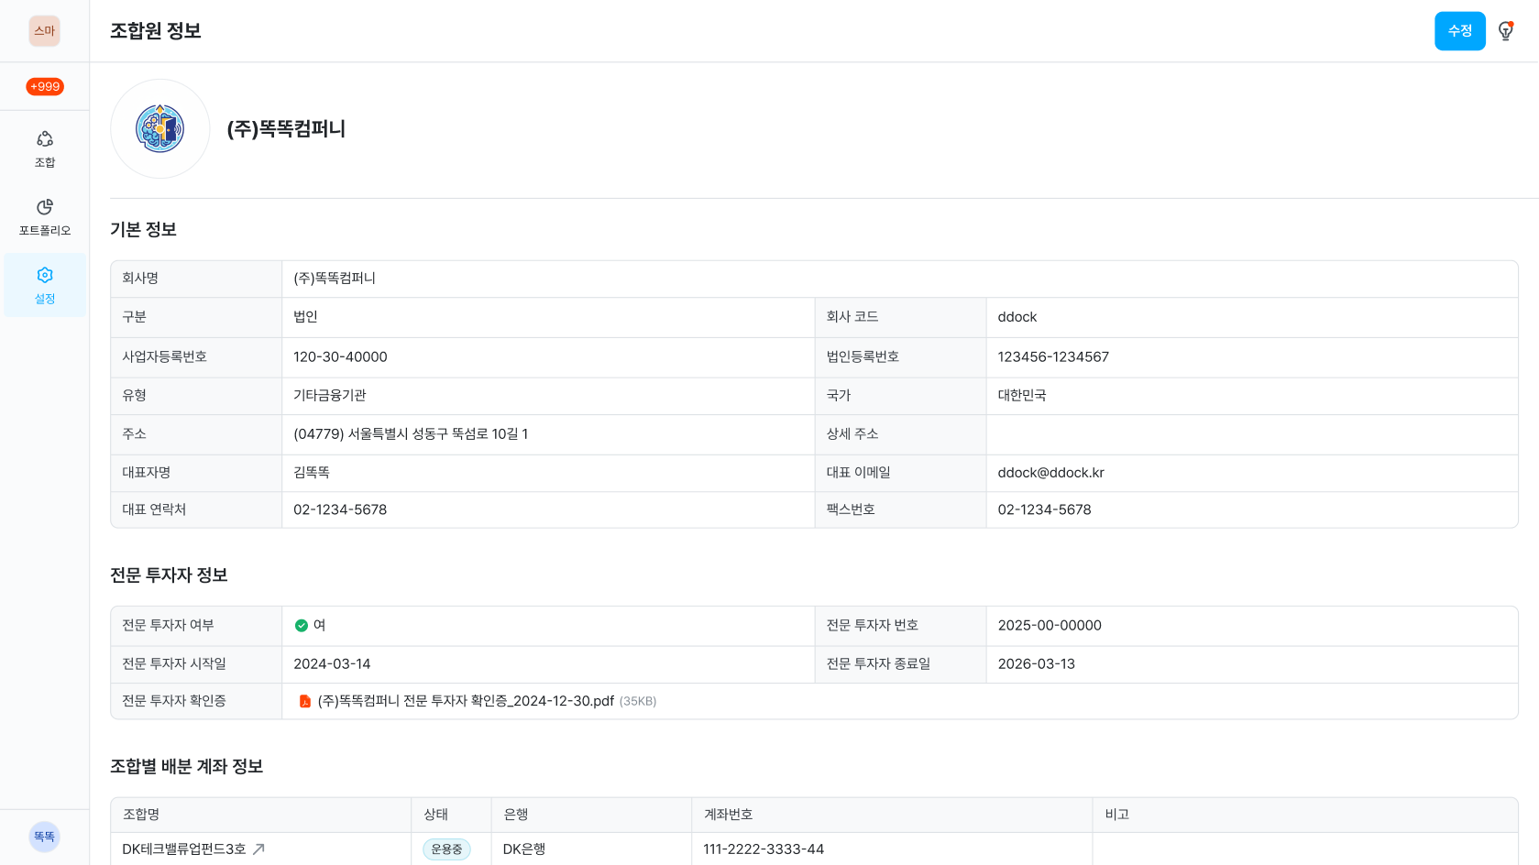
Task: Open the +999 notifications badge
Action: (45, 87)
